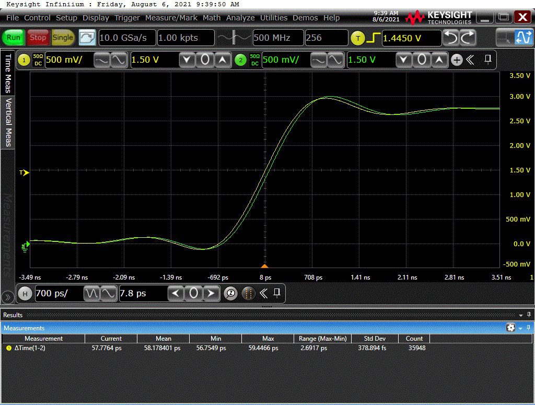The height and width of the screenshot is (405, 535).
Task: Collapse the channel toolbar with double chevron
Action: (470, 60)
